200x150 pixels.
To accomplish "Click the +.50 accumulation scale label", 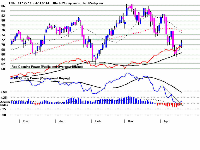I will (3, 92).
